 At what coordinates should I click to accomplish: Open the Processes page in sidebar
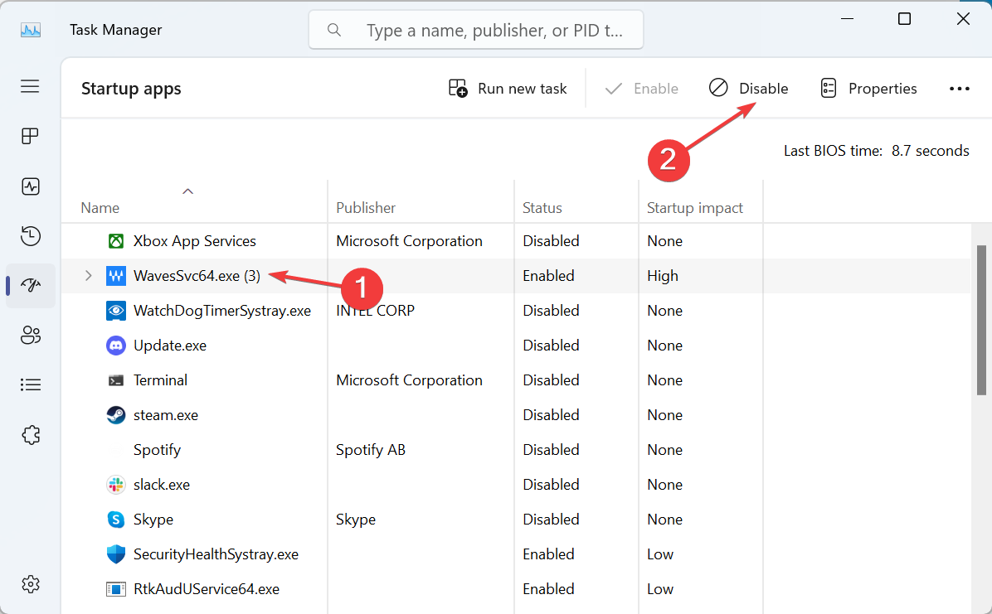click(31, 137)
